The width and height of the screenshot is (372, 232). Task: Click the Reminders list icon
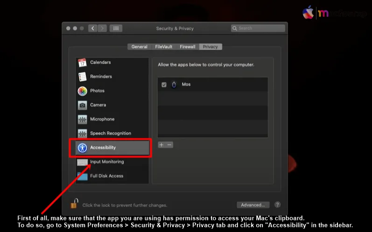(82, 77)
